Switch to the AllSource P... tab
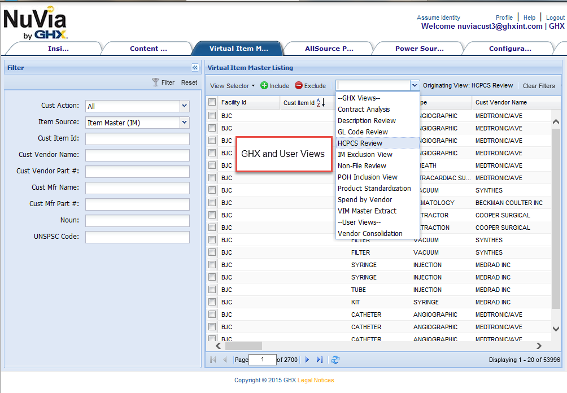Screen dimensions: 567x393 click(x=329, y=49)
